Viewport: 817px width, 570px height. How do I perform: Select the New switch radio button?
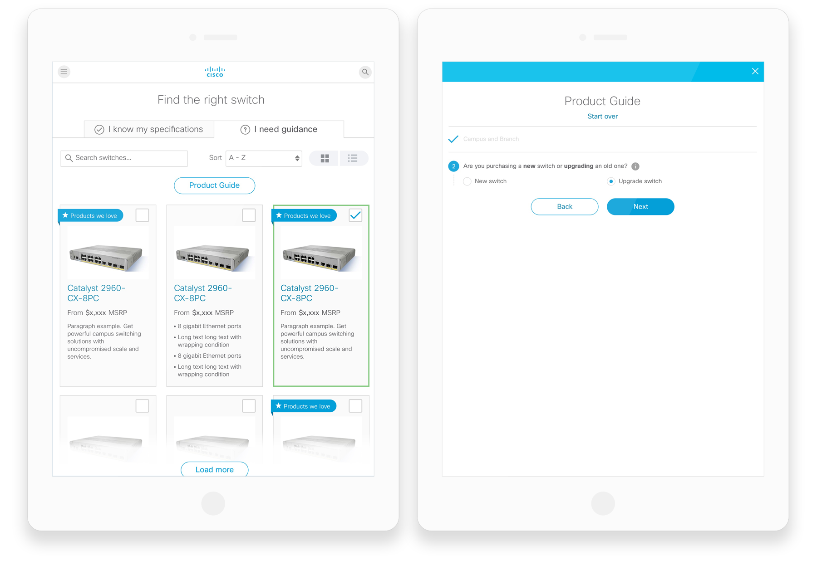[x=467, y=181]
